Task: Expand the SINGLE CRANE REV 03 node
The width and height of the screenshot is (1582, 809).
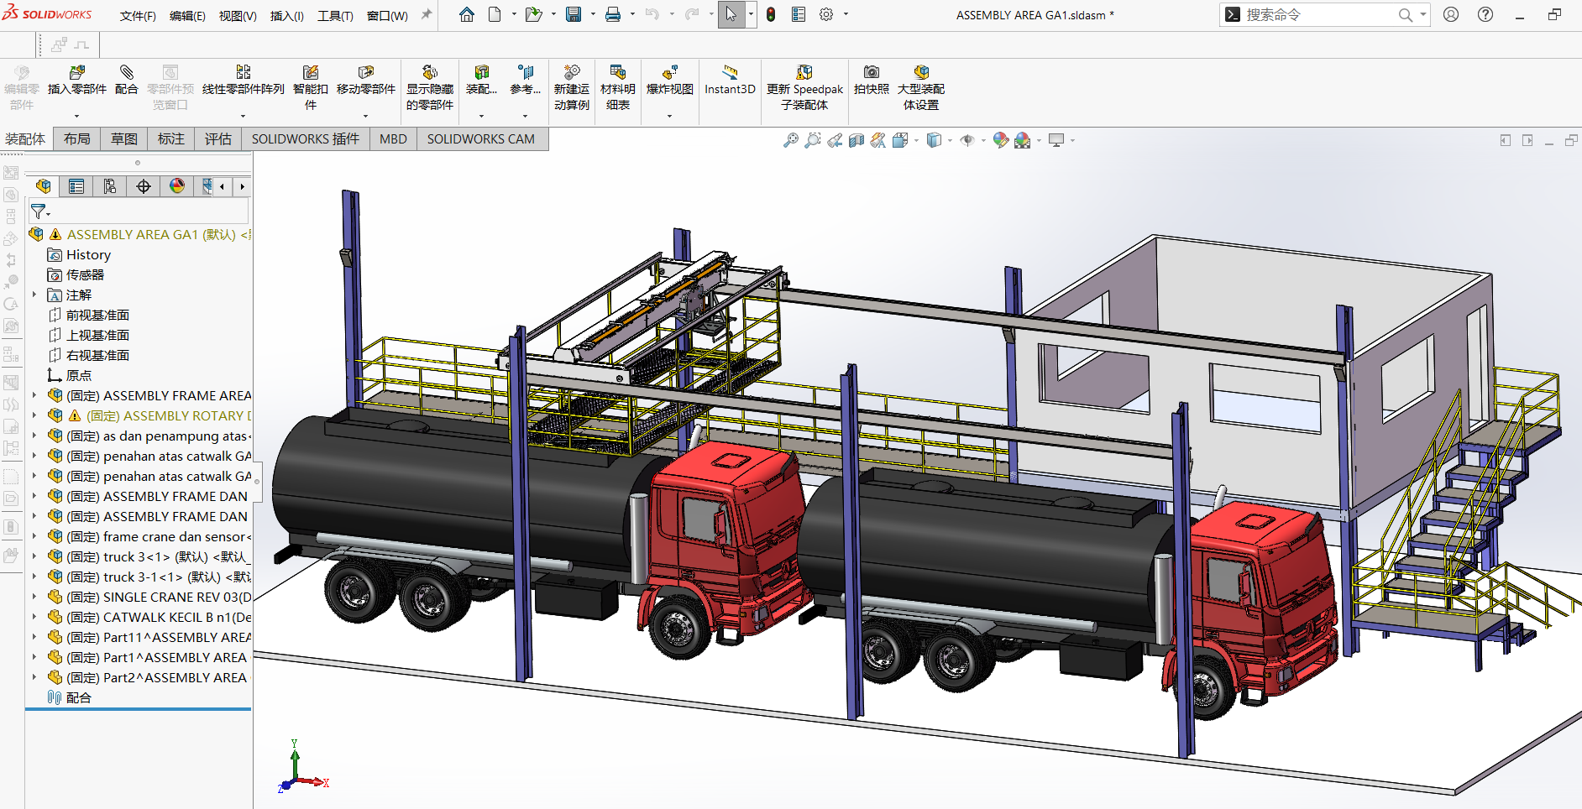Action: pyautogui.click(x=34, y=597)
